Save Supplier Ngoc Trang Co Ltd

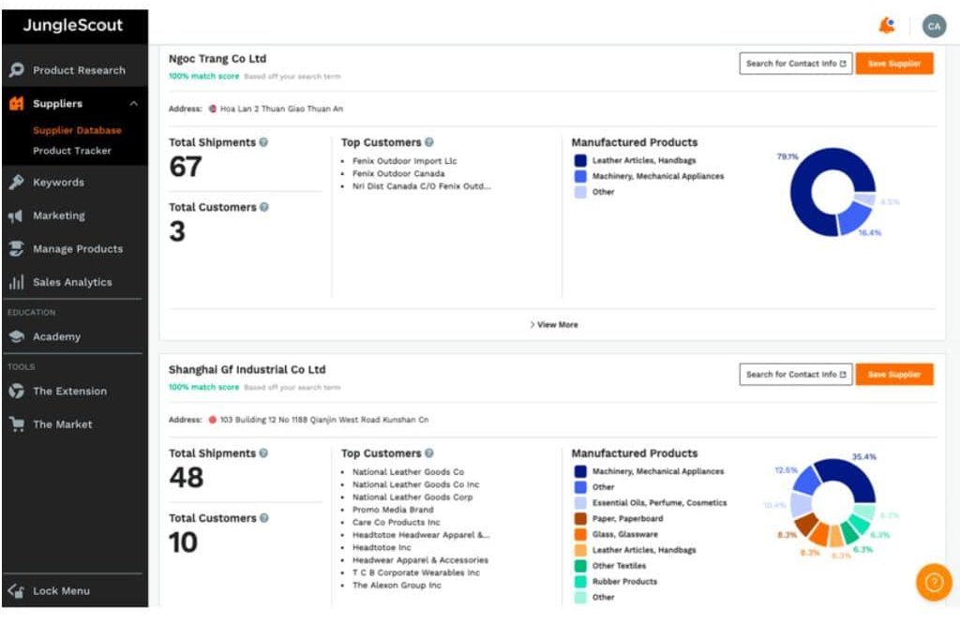(x=893, y=63)
